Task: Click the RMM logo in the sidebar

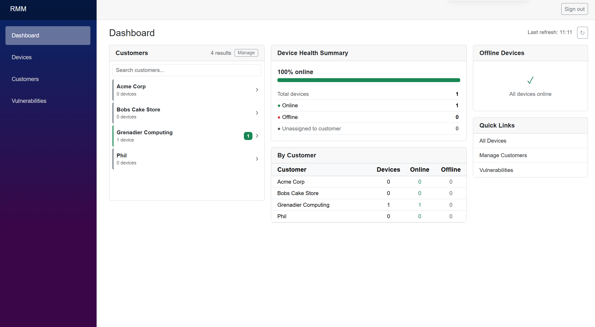Action: [x=18, y=9]
